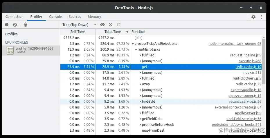Collapse processTicksAndRejections tree node
270x138 pixels.
[133, 44]
